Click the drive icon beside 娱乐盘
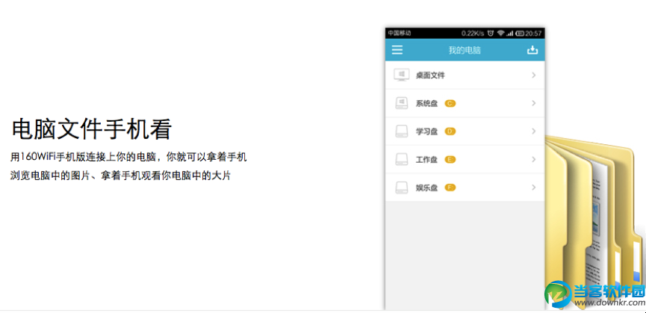 click(401, 188)
